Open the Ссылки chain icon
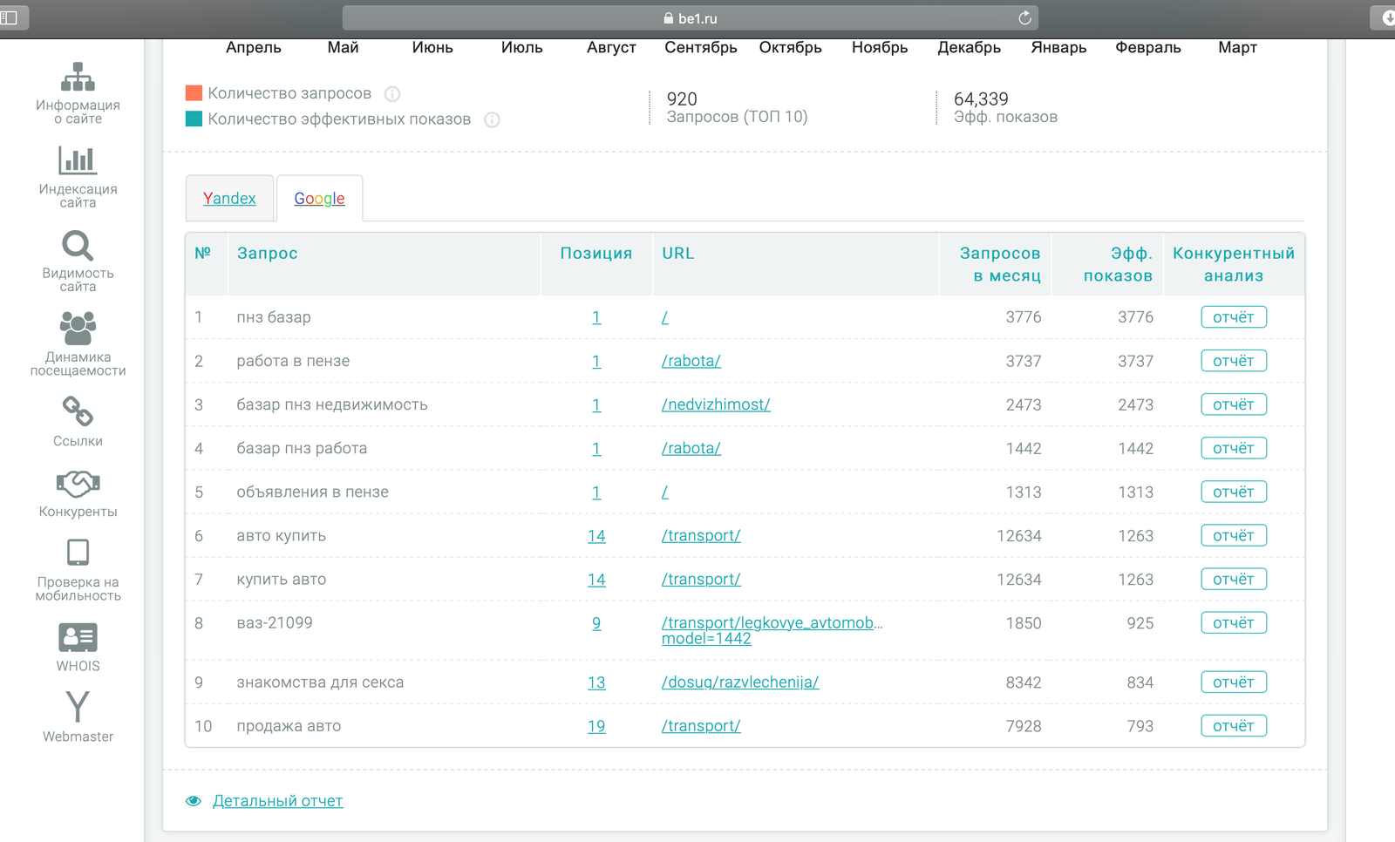Screen dimensions: 1395x842 coord(78,411)
